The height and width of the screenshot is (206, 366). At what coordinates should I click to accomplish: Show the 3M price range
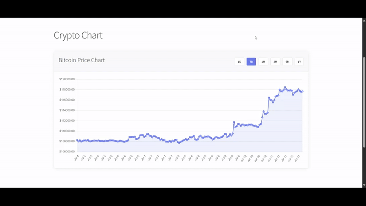click(275, 62)
